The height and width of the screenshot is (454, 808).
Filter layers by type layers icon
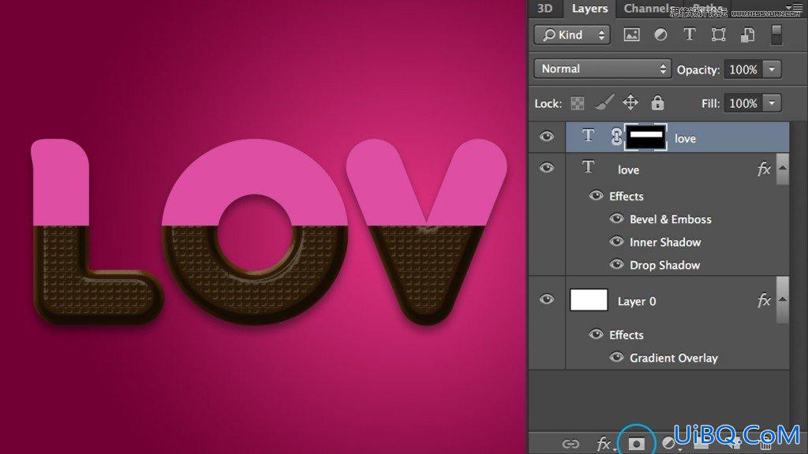689,35
